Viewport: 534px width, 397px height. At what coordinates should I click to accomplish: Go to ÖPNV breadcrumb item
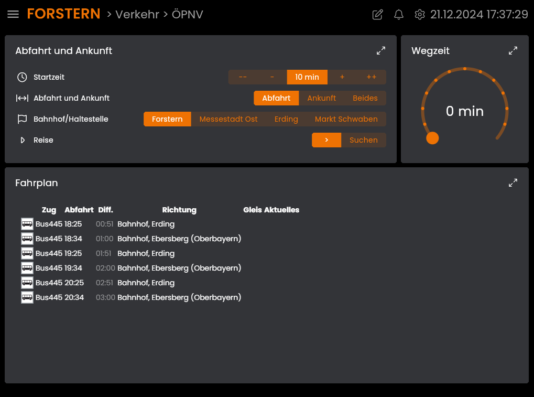[x=187, y=15]
